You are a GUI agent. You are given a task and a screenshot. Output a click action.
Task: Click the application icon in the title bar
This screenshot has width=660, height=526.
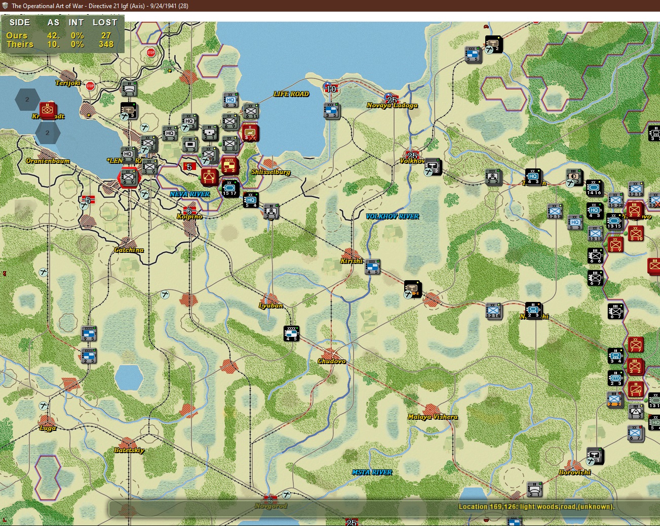tap(6, 6)
